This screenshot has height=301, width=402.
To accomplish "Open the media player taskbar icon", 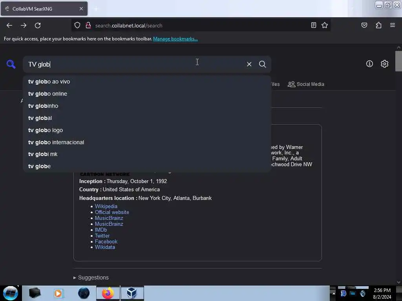I will pyautogui.click(x=58, y=293).
